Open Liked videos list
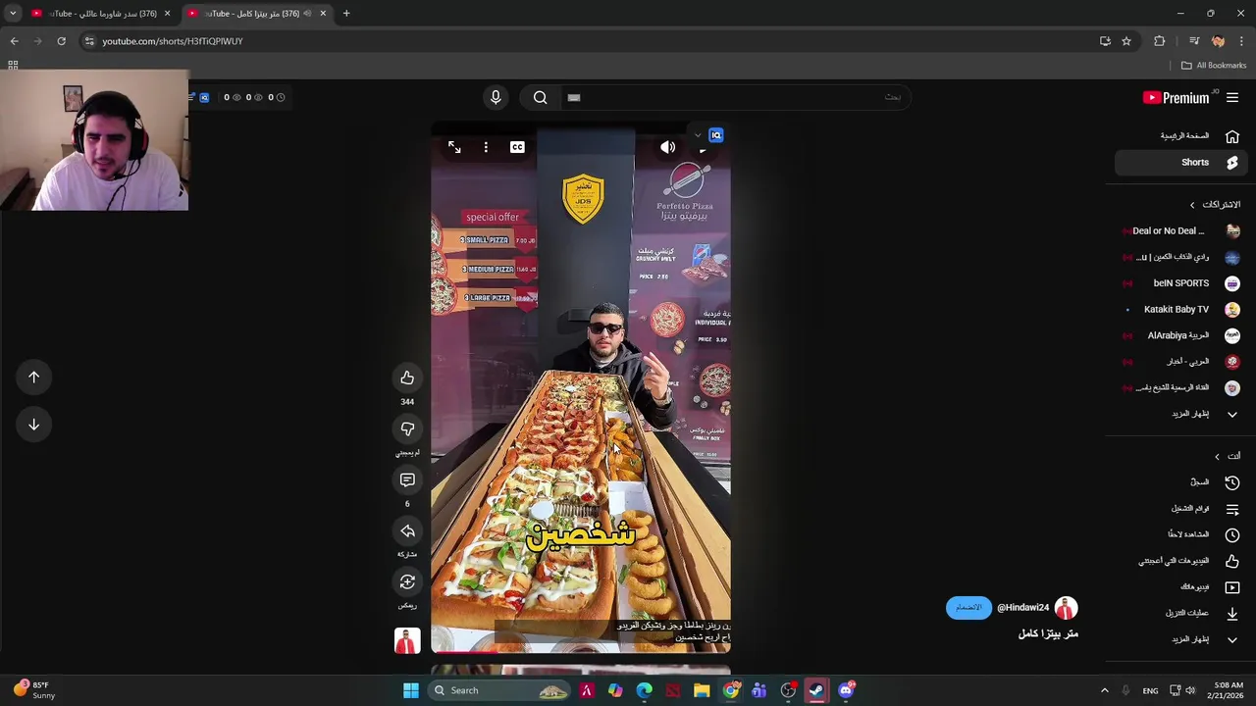The width and height of the screenshot is (1256, 706). pyautogui.click(x=1182, y=561)
